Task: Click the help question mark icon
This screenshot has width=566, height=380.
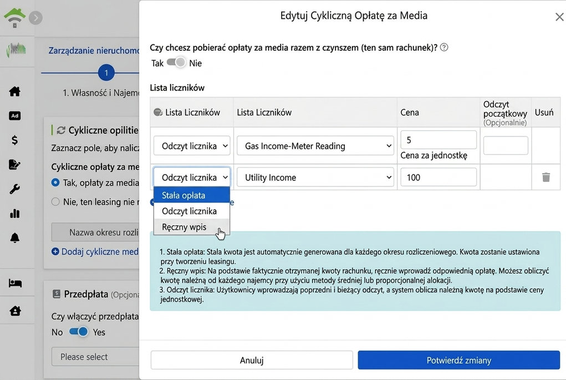Action: pos(445,47)
